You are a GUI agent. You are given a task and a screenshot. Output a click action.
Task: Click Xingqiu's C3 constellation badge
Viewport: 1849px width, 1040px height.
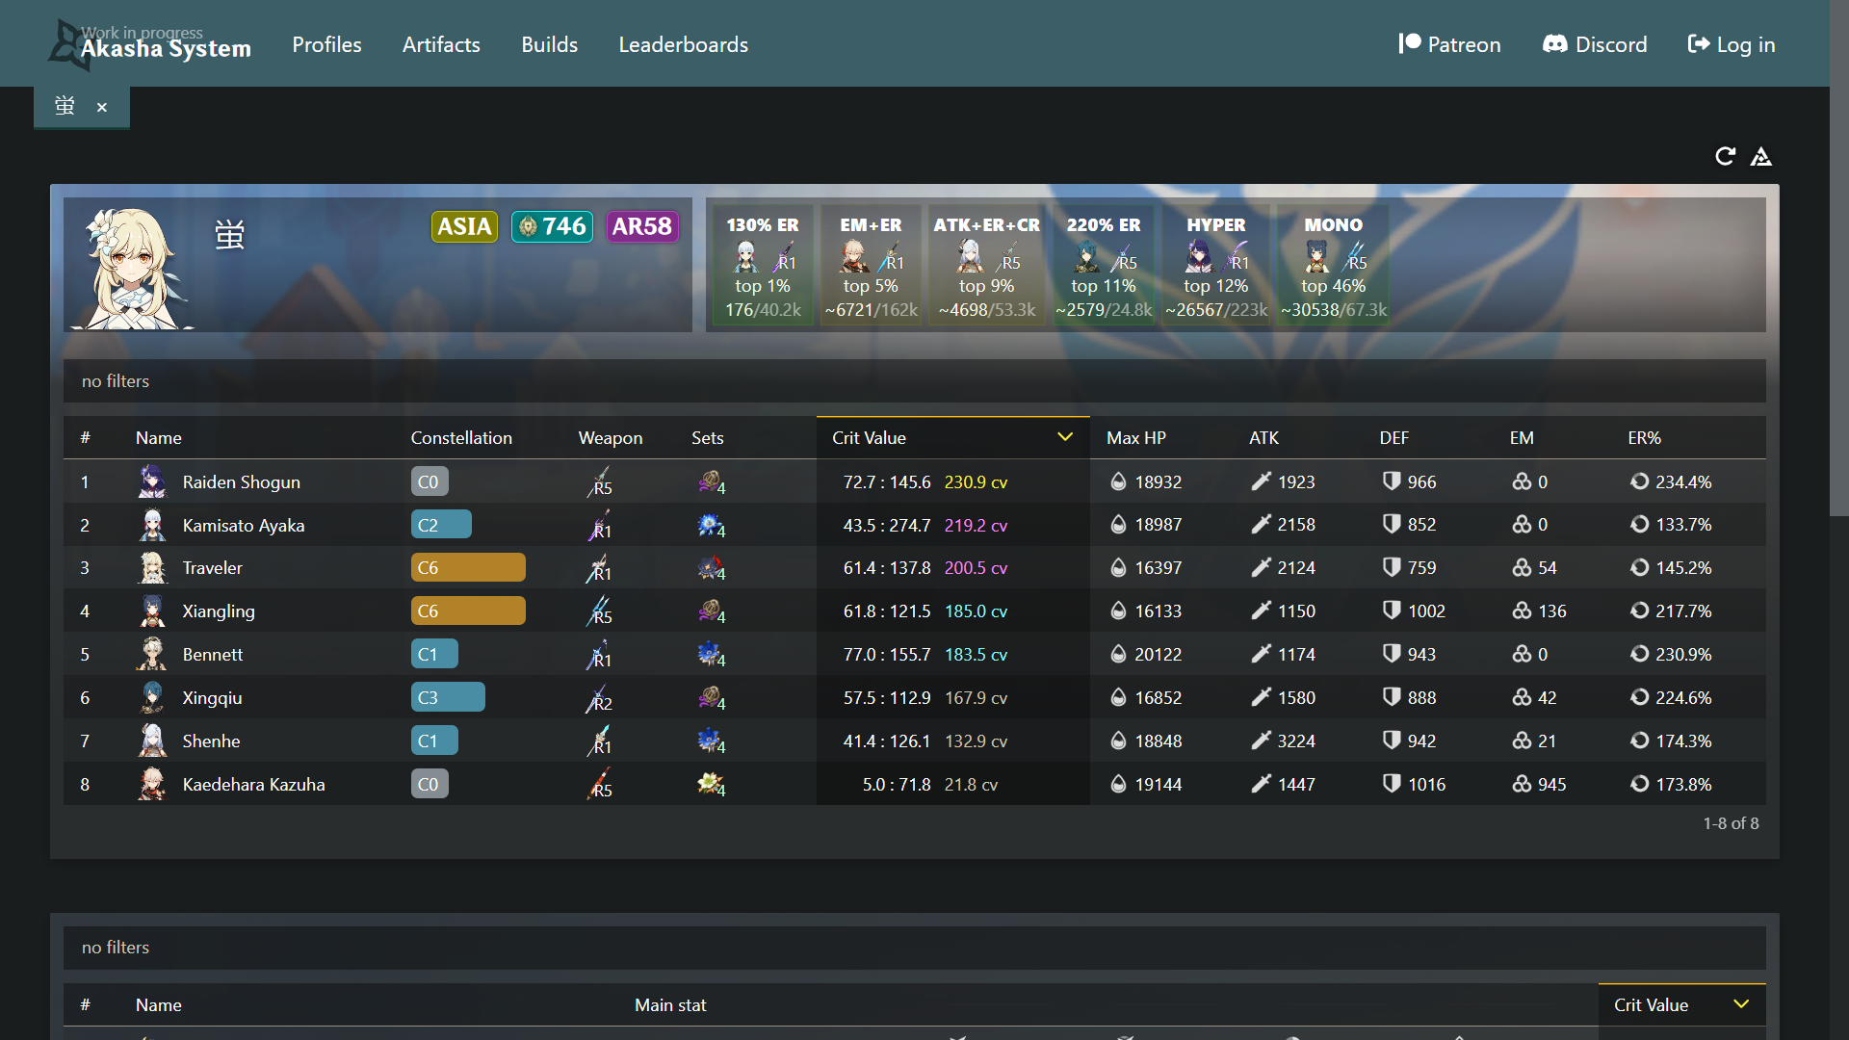[x=448, y=697]
